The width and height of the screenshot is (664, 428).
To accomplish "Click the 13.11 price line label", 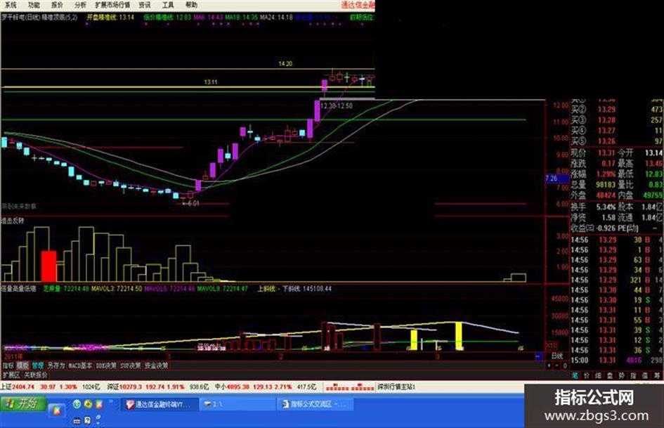I will tap(211, 82).
